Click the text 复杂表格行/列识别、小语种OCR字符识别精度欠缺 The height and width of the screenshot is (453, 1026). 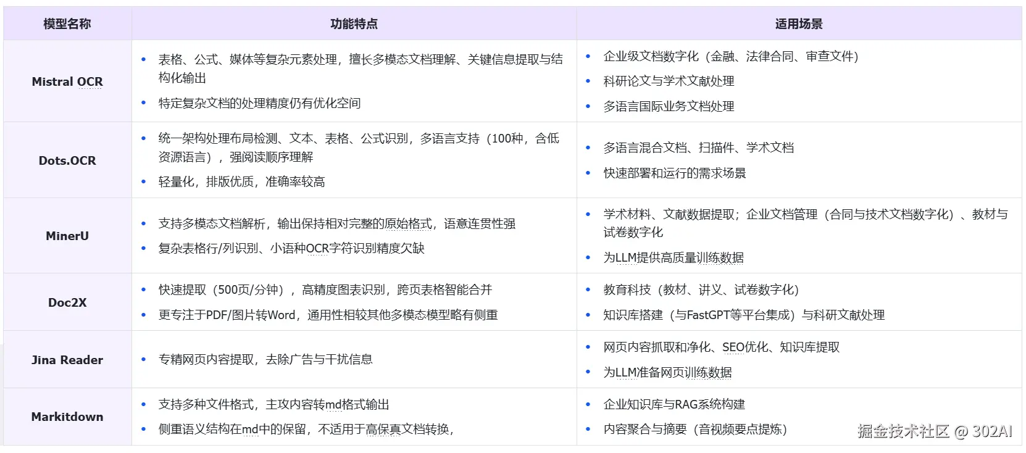[291, 248]
